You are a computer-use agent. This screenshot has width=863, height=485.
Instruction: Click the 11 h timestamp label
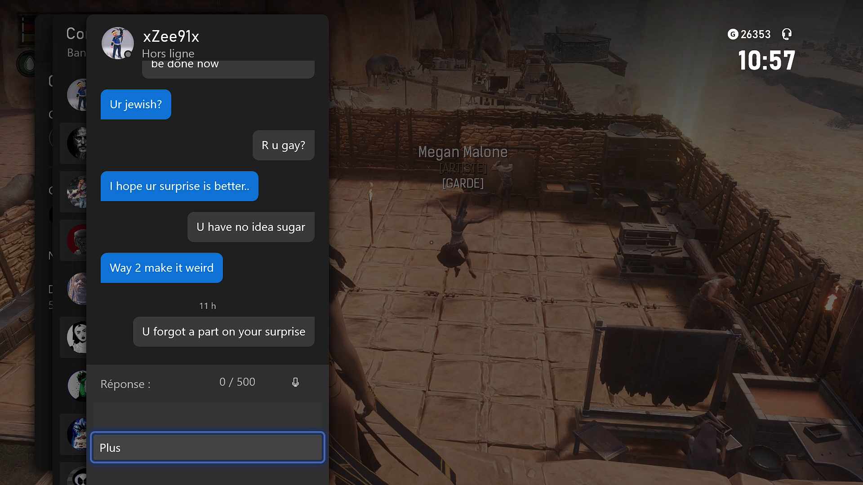(x=207, y=306)
